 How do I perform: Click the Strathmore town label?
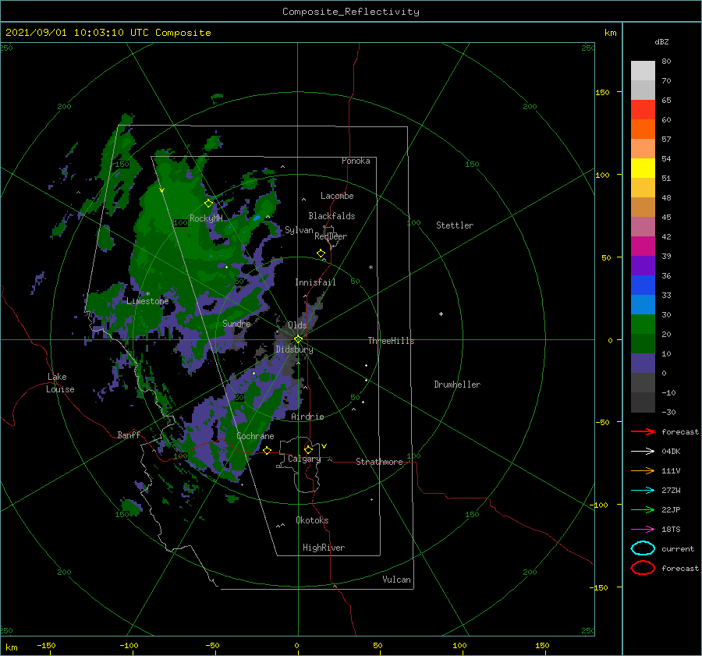pyautogui.click(x=379, y=462)
